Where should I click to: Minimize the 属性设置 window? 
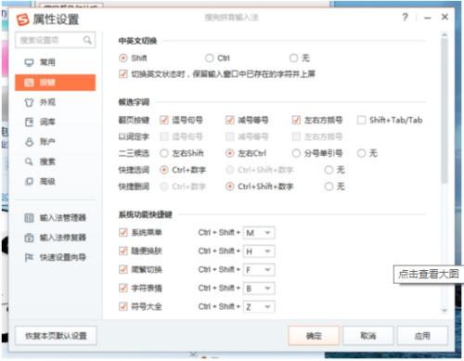point(428,18)
